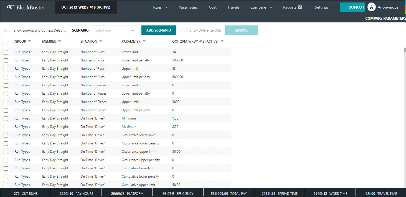
Task: Click the ADD SCENARIO button
Action: pyautogui.click(x=158, y=30)
